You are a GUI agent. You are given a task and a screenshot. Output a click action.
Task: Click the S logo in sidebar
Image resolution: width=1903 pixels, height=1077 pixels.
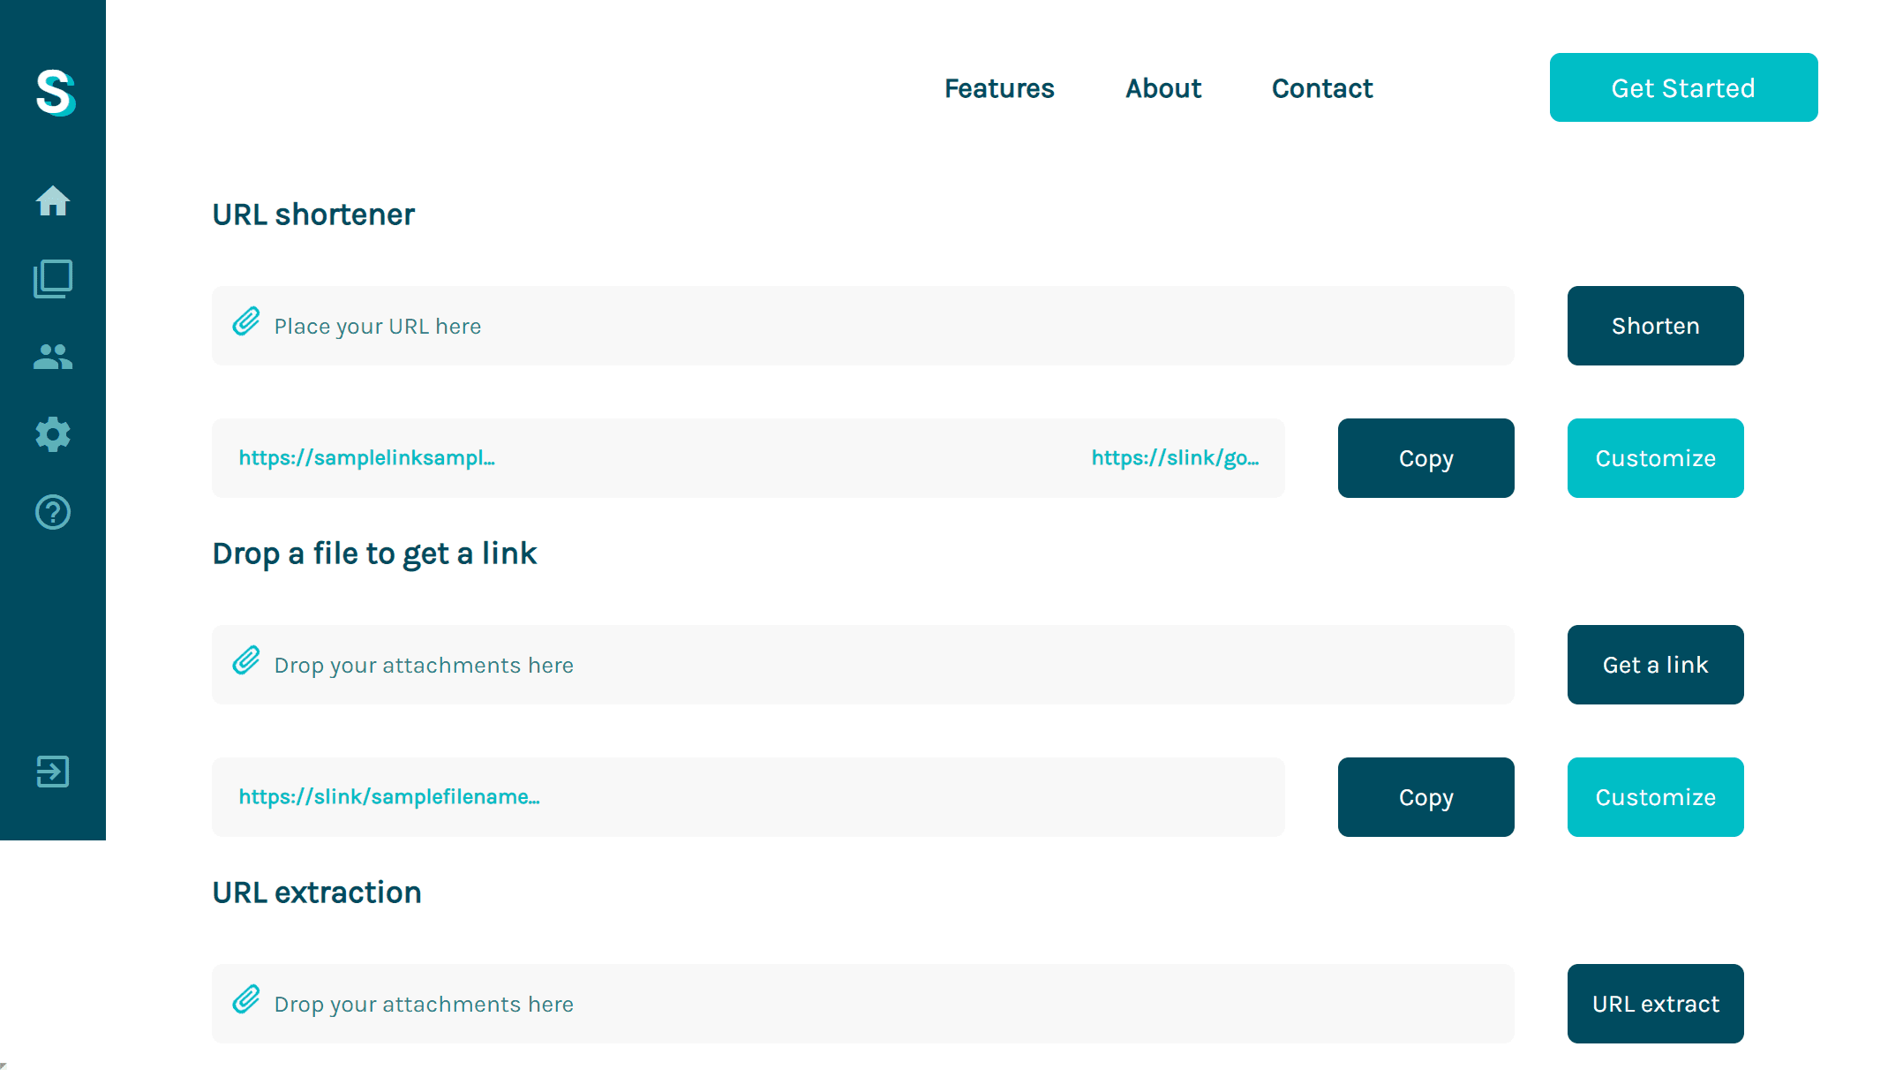[55, 92]
